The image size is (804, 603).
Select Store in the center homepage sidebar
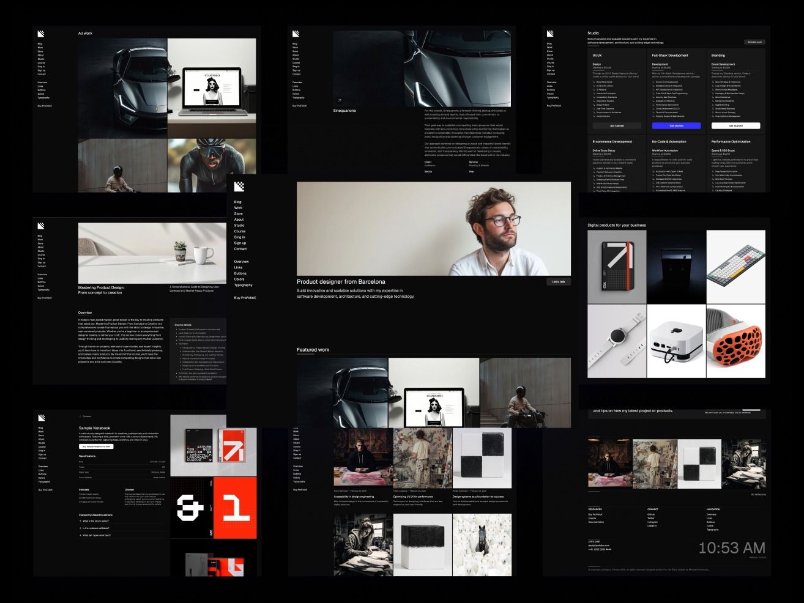238,213
